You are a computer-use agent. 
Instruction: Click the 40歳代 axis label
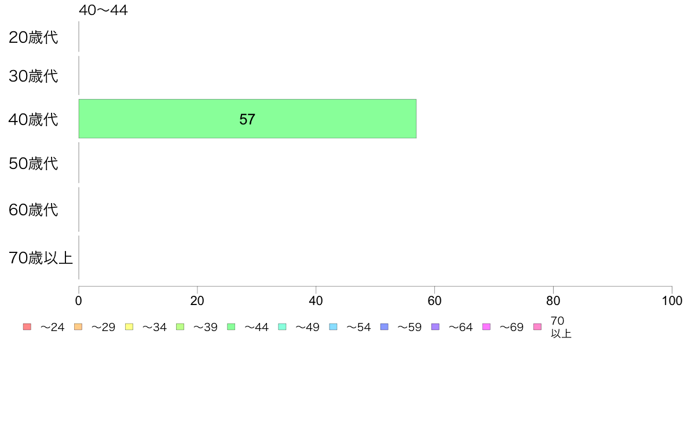pos(34,119)
